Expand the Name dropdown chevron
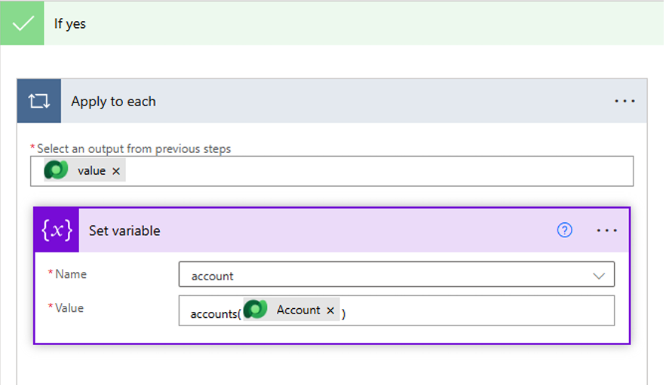The image size is (672, 385). pos(599,276)
